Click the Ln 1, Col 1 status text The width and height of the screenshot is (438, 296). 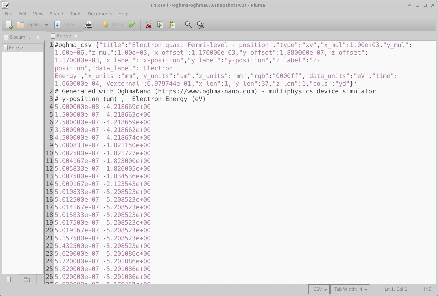point(396,289)
